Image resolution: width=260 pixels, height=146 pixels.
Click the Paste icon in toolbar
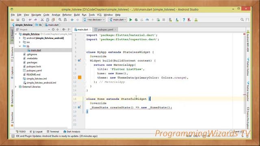(53, 20)
